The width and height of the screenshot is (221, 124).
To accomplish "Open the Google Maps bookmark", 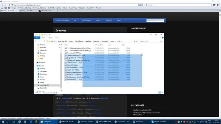I will 73,8.
